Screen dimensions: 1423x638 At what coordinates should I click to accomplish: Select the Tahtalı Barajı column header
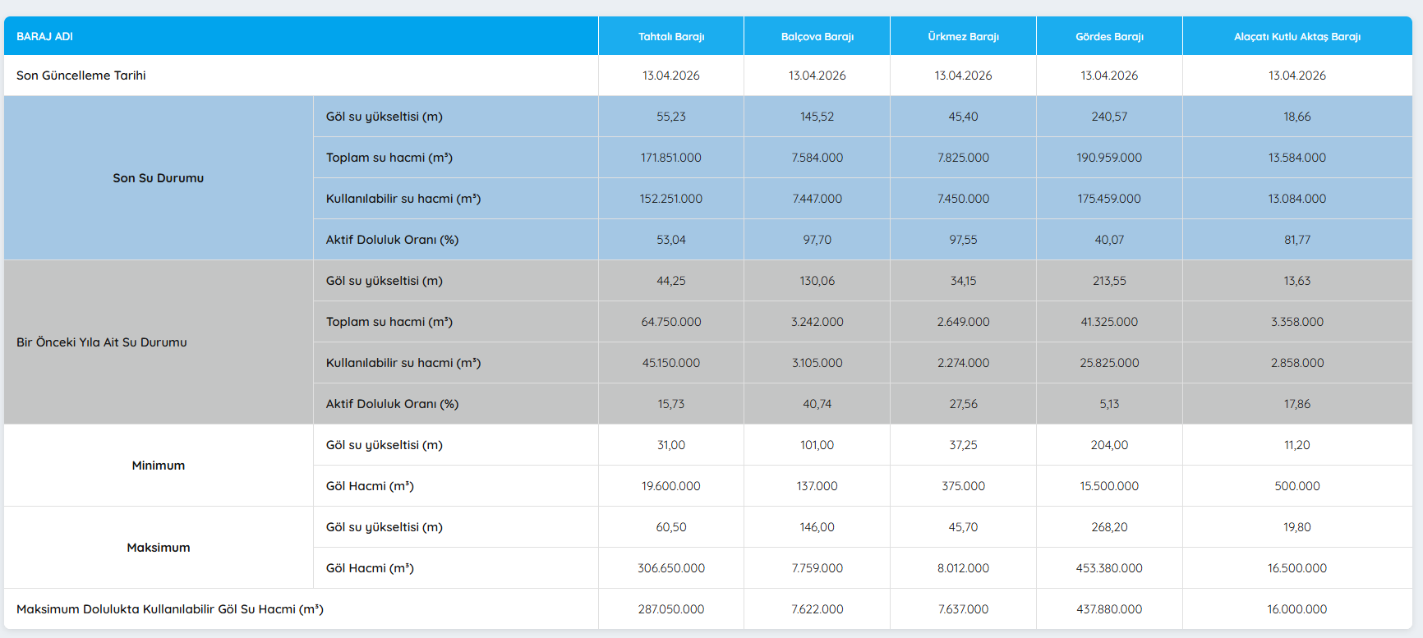670,36
